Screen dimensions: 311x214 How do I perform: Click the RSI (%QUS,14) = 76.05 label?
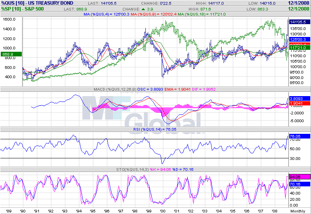pos(155,130)
